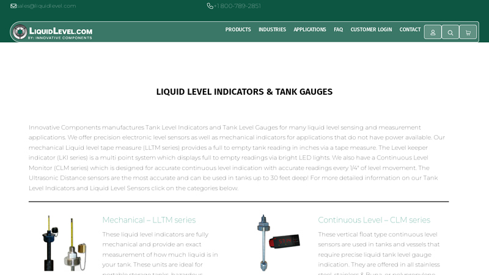Click the +1 800-789-2851 phone link
Viewport: 489px width, 275px height.
(237, 6)
